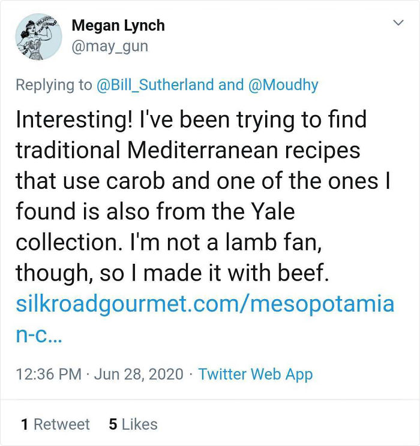Click the word 'carob' in the tweet
The height and width of the screenshot is (446, 420).
click(148, 180)
